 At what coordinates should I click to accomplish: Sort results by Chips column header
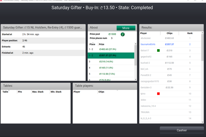point(170,33)
